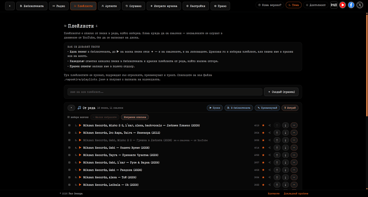Move Грешка в Любовта down in the playlist
This screenshot has width=368, height=197.
click(285, 140)
